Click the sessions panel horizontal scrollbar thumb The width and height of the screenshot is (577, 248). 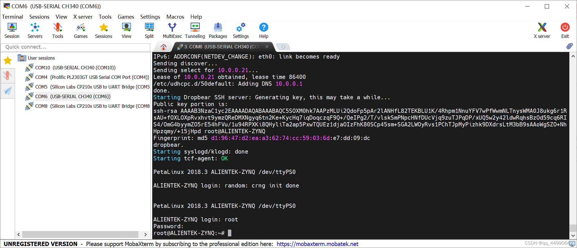[x=80, y=234]
